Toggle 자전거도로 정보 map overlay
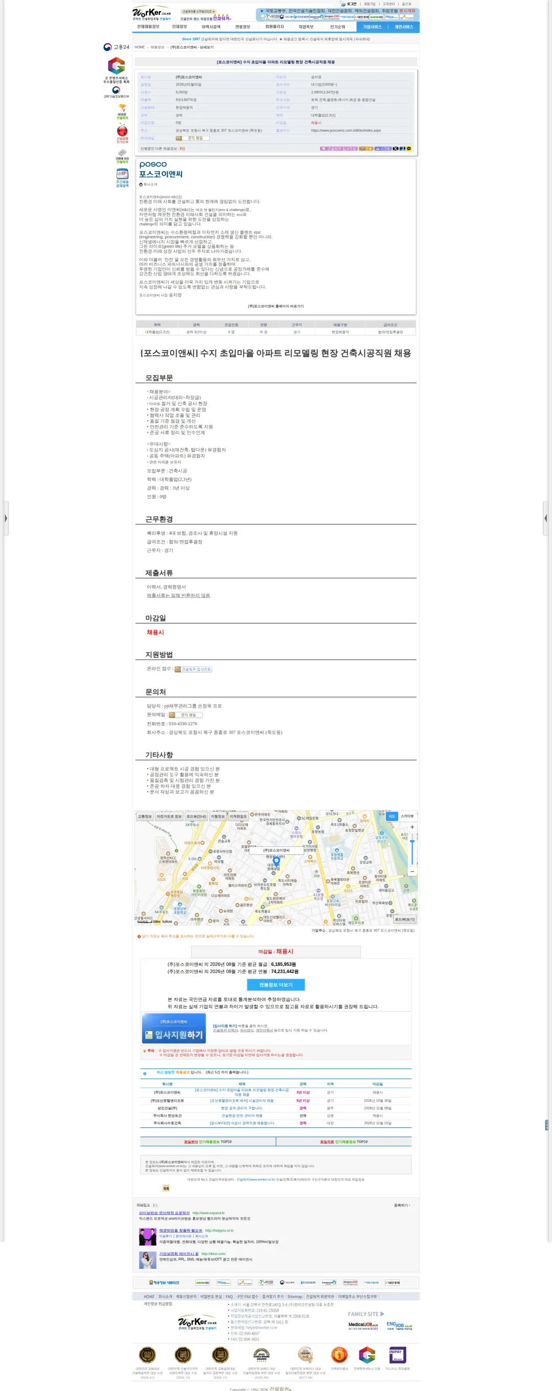 [169, 816]
